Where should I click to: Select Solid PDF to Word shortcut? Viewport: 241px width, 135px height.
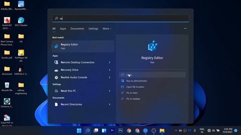pyautogui.click(x=7, y=120)
